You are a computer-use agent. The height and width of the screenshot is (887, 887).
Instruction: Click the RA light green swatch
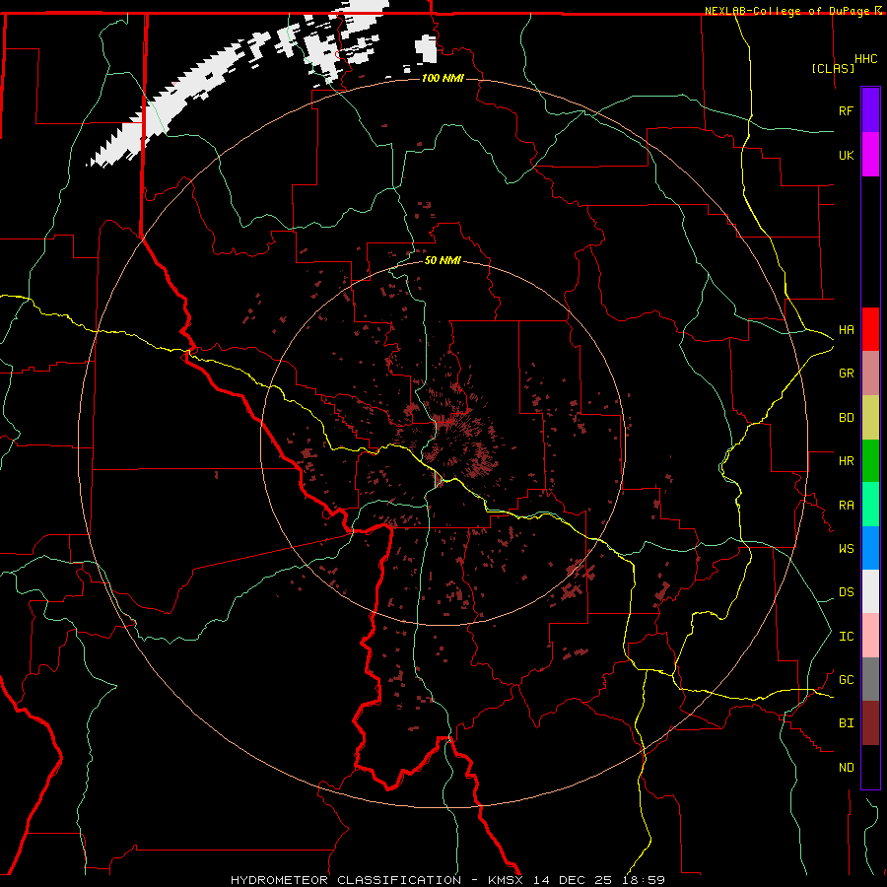(x=870, y=505)
